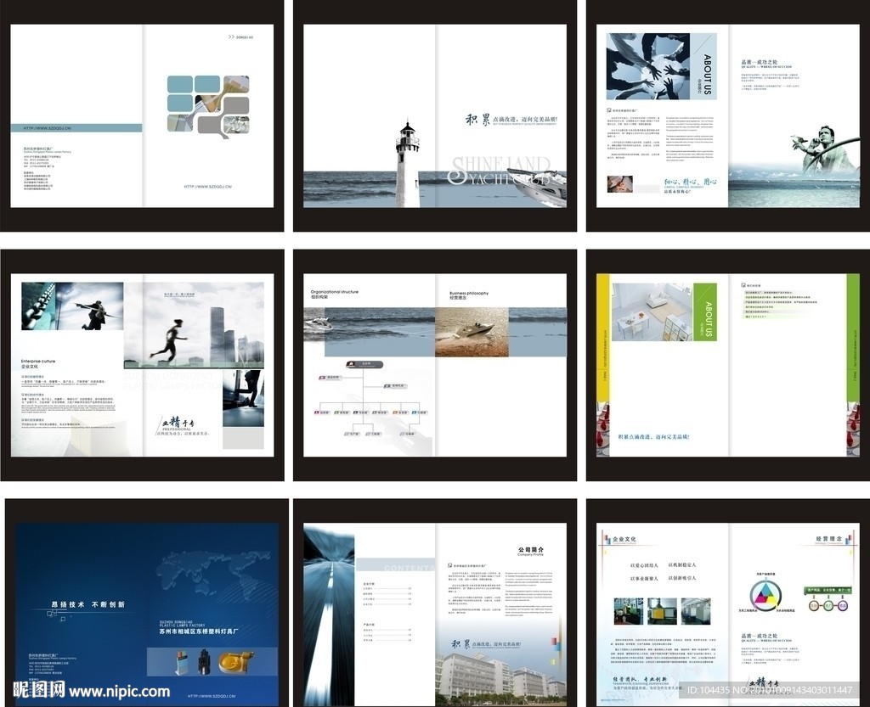Click the white living room interior photo
The height and width of the screenshot is (707, 870).
click(652, 312)
